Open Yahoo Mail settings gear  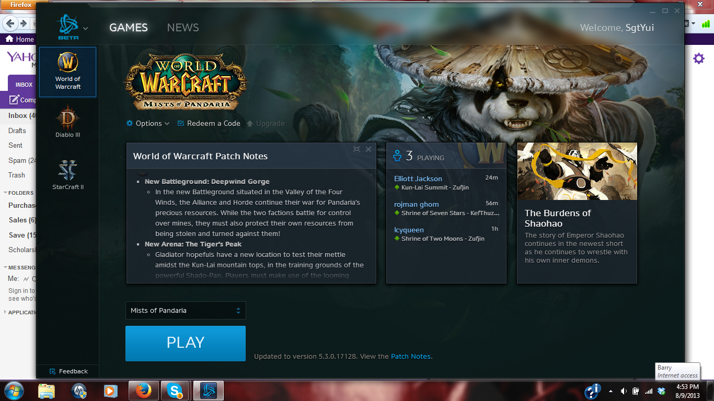click(x=699, y=58)
